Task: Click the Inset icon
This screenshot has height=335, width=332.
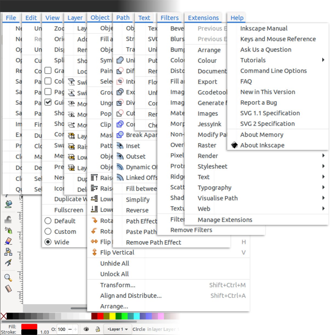Action: (120, 146)
